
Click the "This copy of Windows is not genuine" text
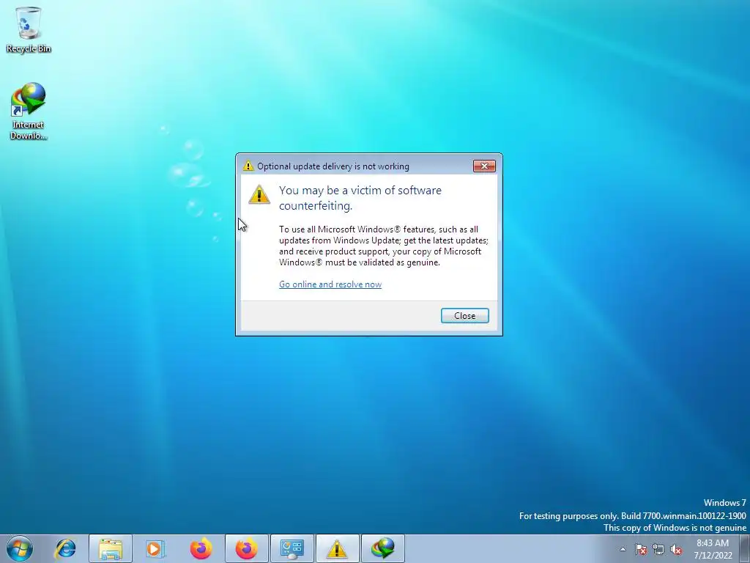(x=675, y=528)
